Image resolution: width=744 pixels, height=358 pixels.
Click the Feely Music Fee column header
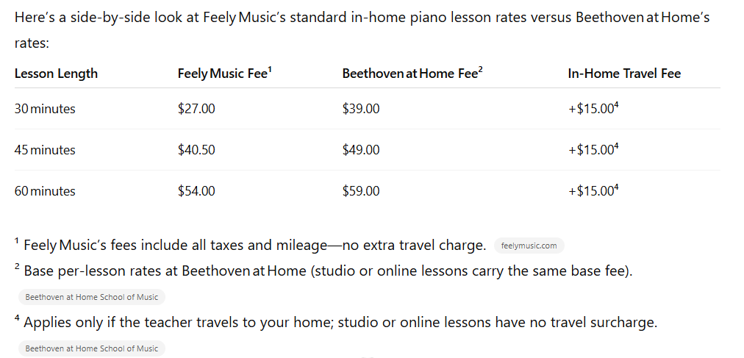point(224,74)
